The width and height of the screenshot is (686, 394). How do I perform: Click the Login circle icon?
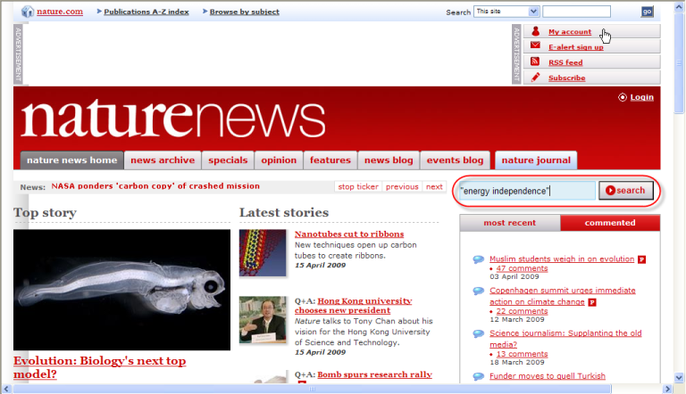622,97
